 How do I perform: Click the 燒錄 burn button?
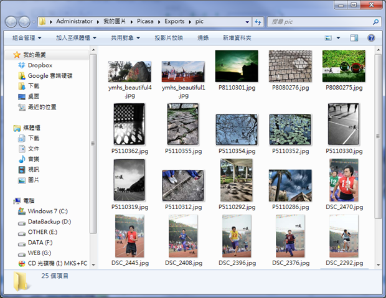(x=203, y=38)
